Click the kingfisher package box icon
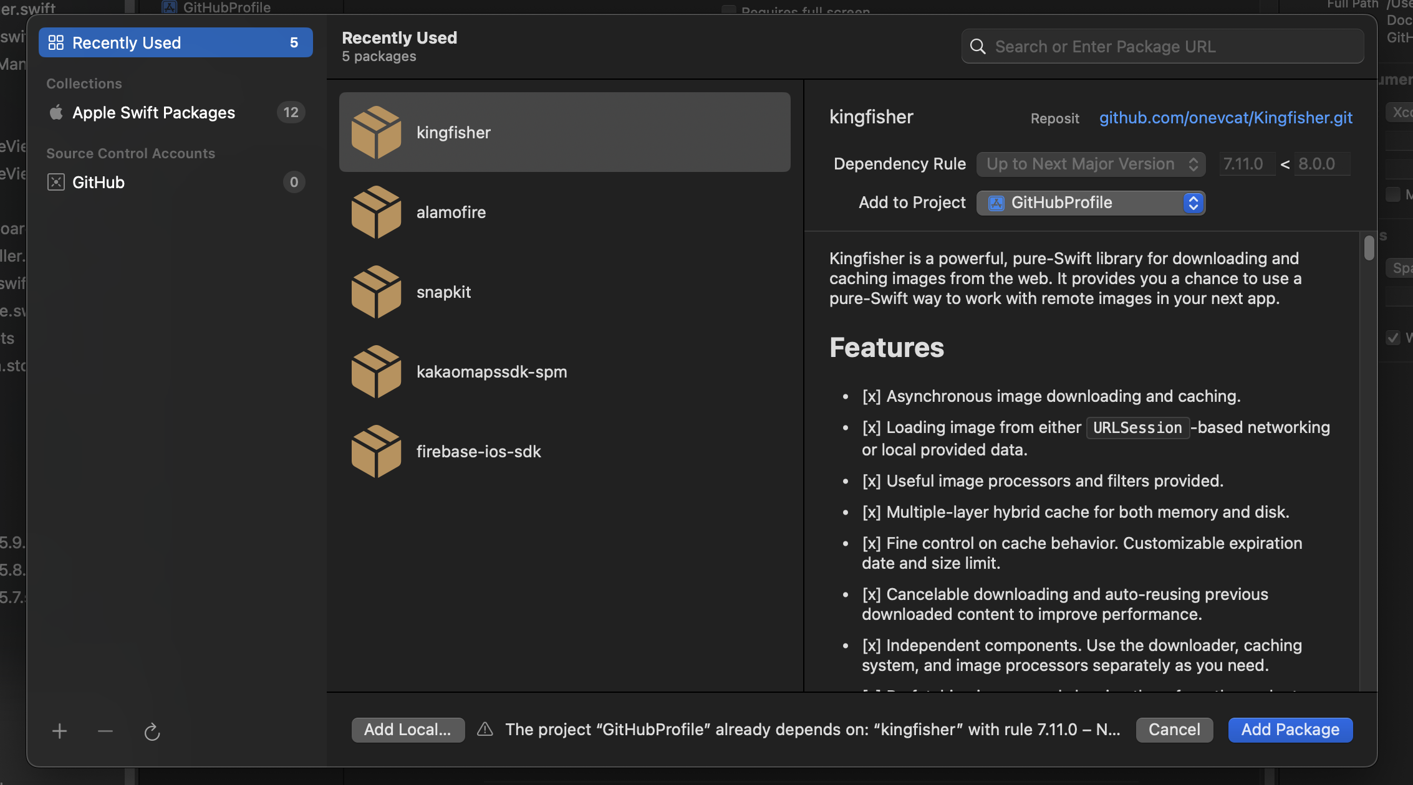Image resolution: width=1413 pixels, height=785 pixels. (x=376, y=132)
